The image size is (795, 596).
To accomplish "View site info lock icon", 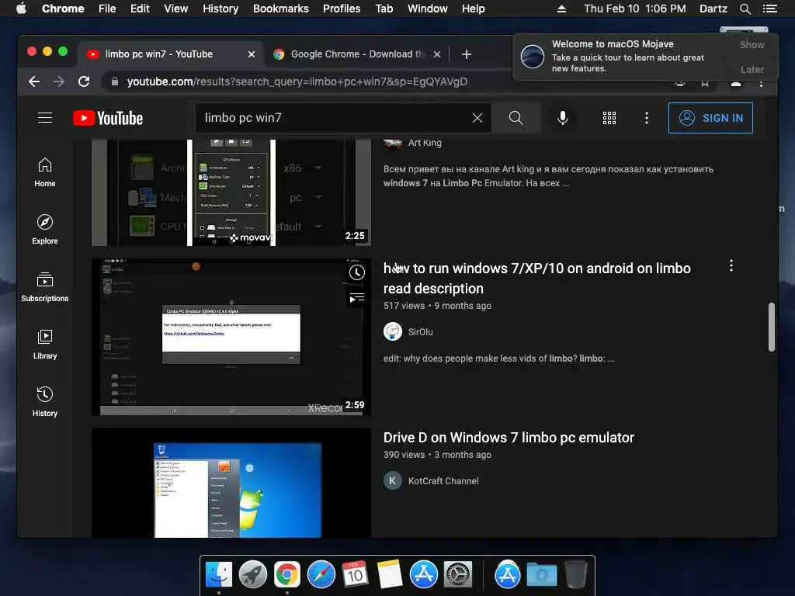I will 115,81.
